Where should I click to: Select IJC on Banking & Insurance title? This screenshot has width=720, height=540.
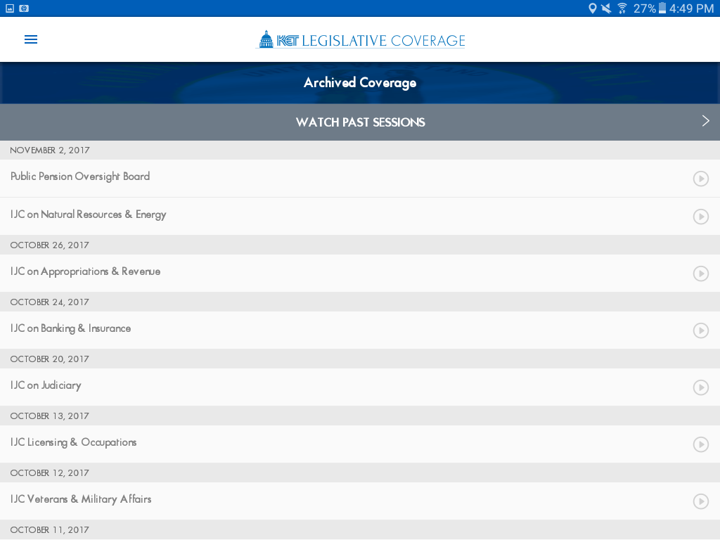click(x=71, y=328)
